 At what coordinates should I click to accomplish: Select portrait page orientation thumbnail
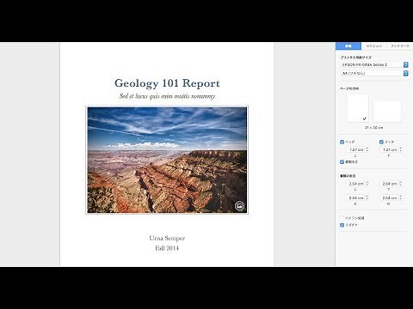tap(358, 108)
